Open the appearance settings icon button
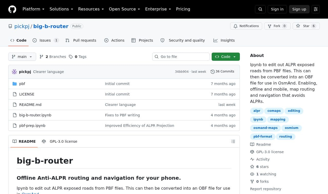Screen dimensions: 328x194 316,9
